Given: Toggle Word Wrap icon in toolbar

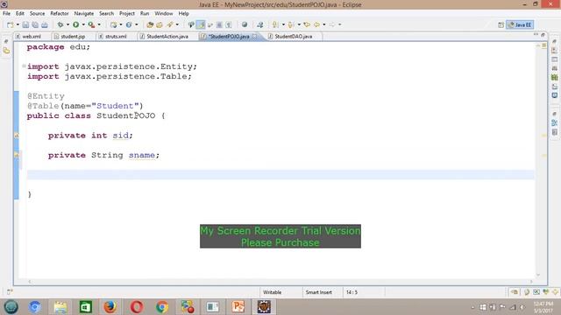Looking at the screenshot, I should [210, 24].
